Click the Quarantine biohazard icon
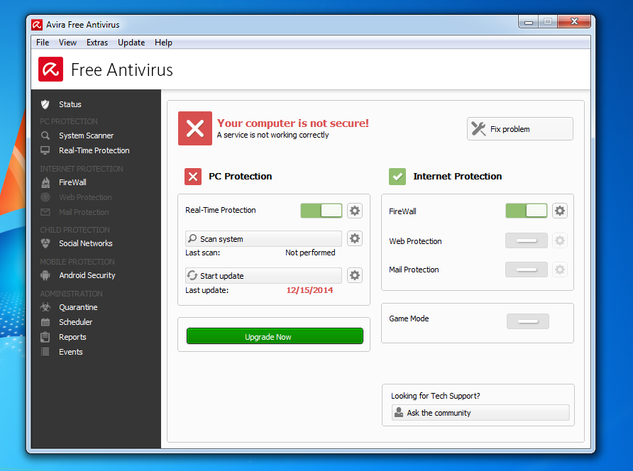Viewport: 633px width, 471px height. point(45,307)
